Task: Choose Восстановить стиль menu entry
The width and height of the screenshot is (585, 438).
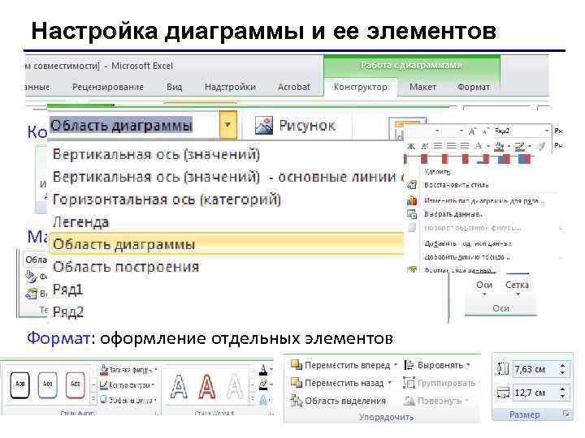Action: click(x=456, y=185)
